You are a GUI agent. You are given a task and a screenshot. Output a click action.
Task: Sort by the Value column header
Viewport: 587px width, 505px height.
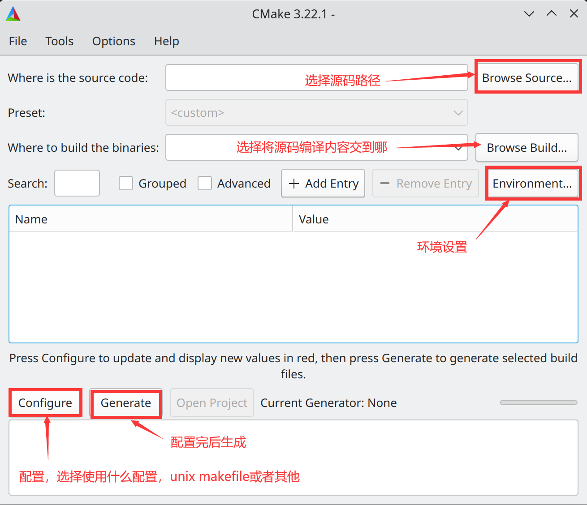pos(435,219)
